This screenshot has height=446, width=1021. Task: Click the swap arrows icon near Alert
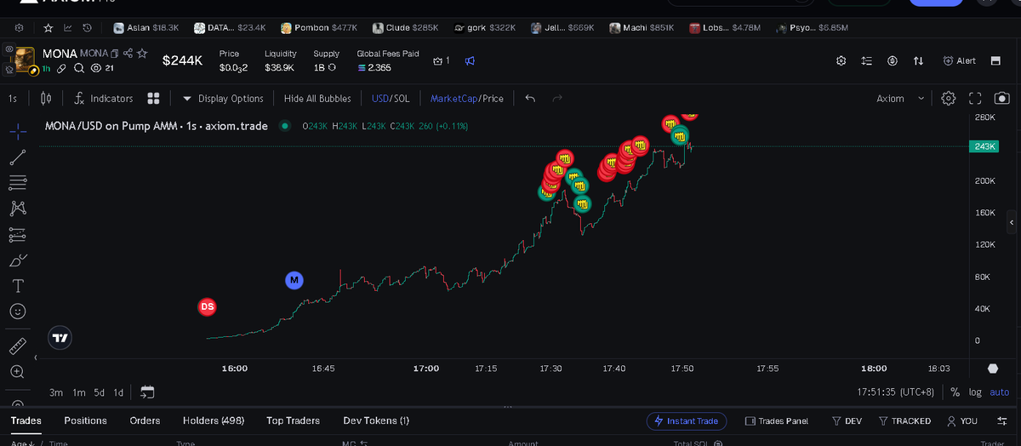coord(918,61)
